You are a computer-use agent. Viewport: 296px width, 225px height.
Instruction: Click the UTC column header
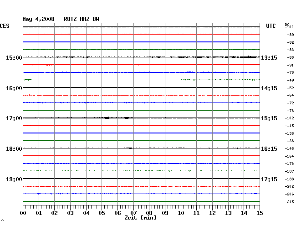click(270, 26)
